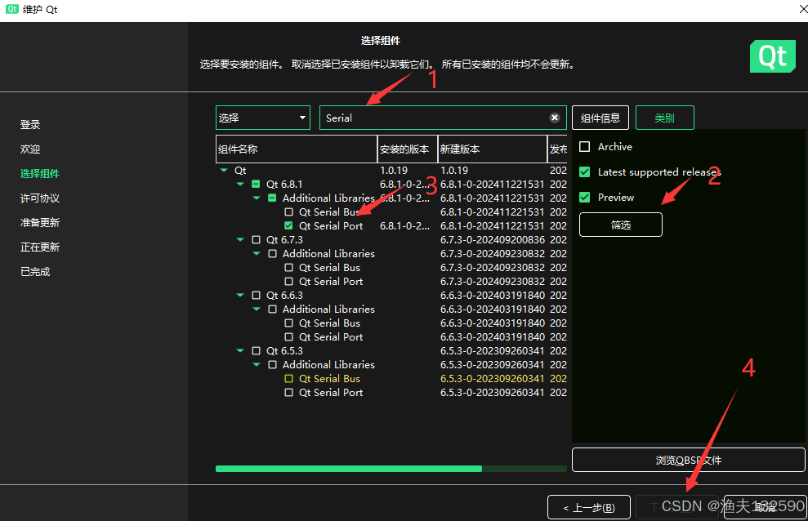Screen dimensions: 808x521
Task: Select version 6.7.3-0-202409200836 cell
Action: click(x=493, y=239)
